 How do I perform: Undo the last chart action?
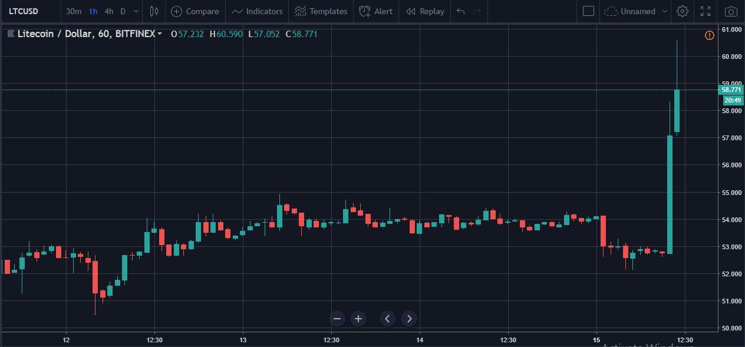[461, 11]
